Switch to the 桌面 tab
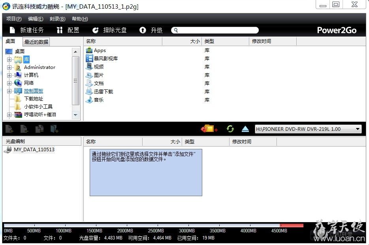 point(10,41)
